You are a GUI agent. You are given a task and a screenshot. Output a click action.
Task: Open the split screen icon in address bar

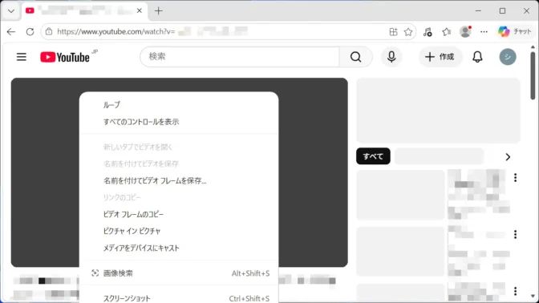click(393, 32)
